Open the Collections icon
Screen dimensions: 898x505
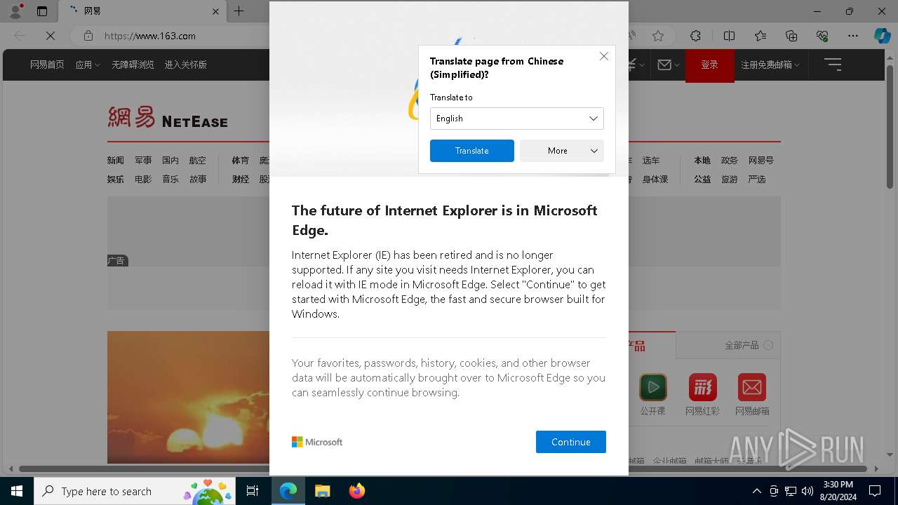pos(791,36)
